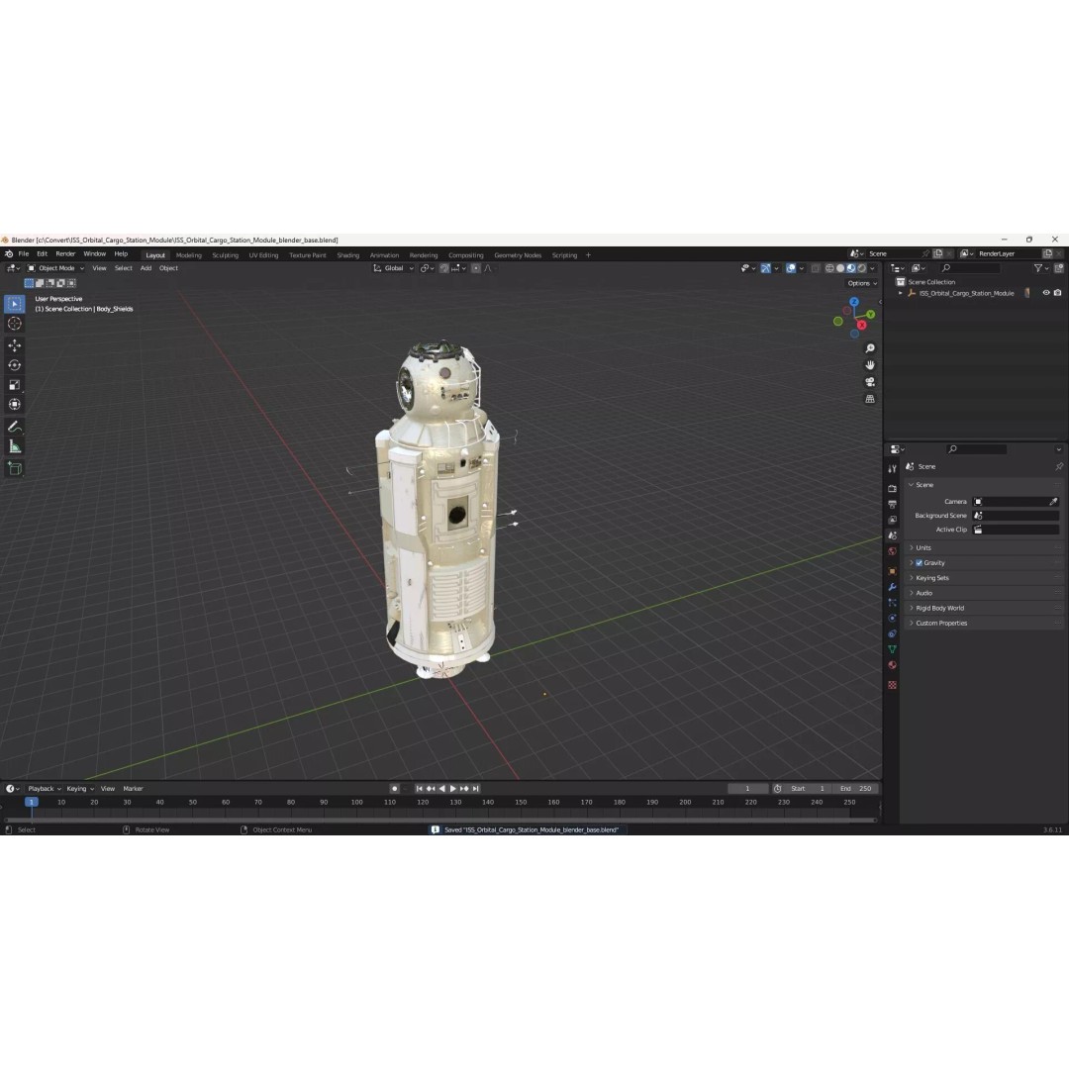Click the End frame 250 field

tap(855, 789)
